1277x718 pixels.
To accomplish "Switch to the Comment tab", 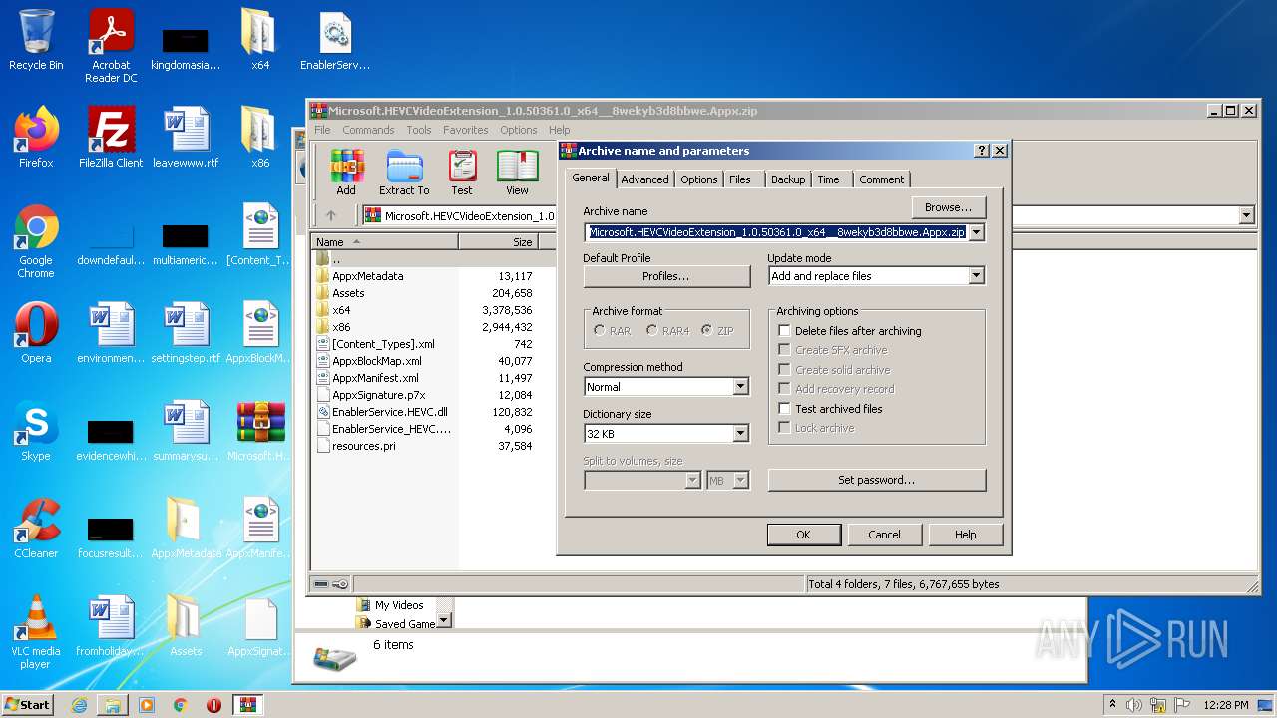I will (881, 179).
